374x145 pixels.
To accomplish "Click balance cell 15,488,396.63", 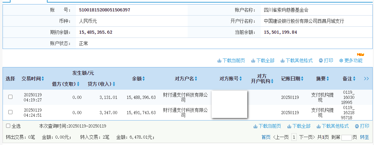I will 141,97.
